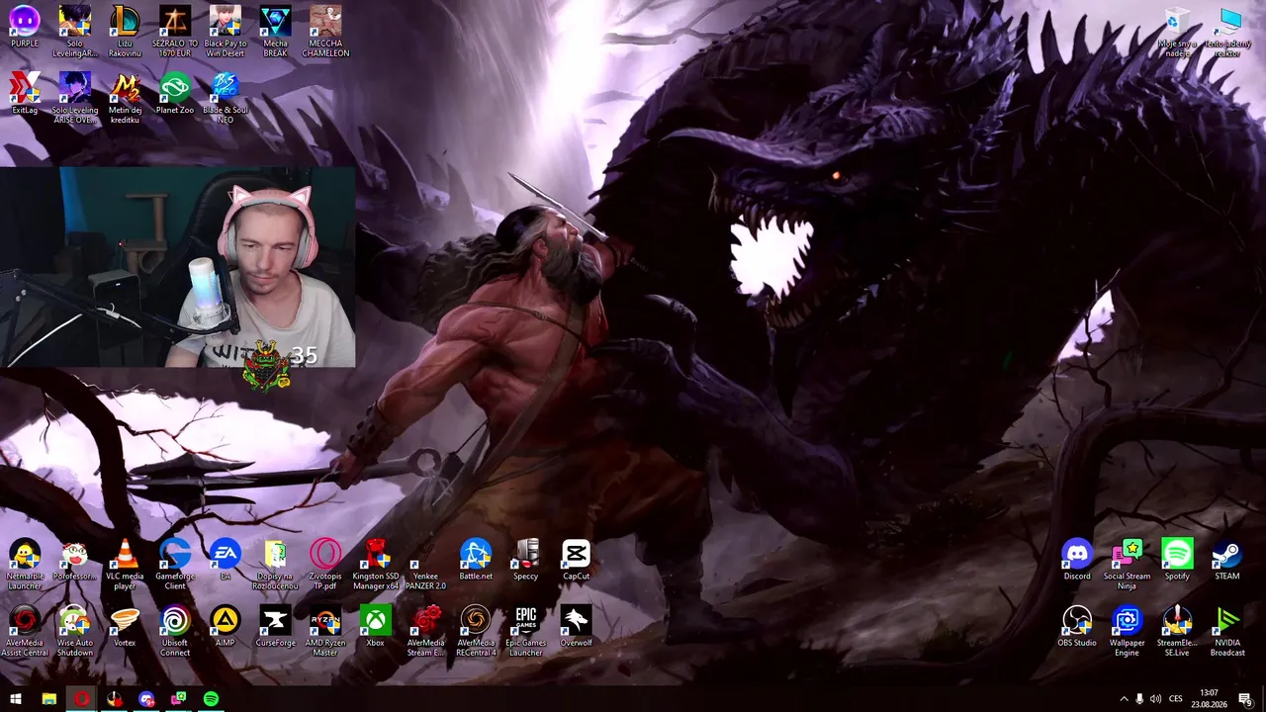Select the AVerMedia Assist Central icon
This screenshot has width=1266, height=712.
(25, 631)
